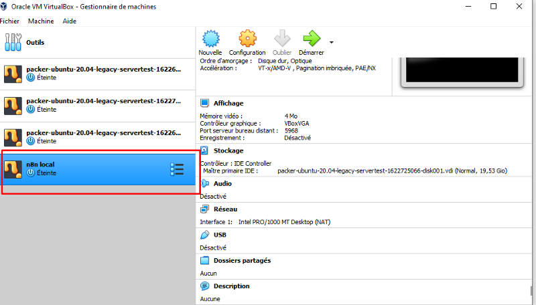
Task: Click the Description section header
Action: coord(231,286)
